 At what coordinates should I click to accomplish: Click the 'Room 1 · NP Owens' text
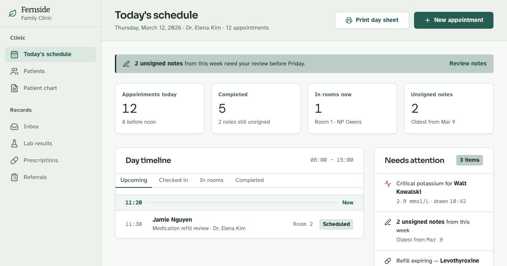[x=338, y=122]
